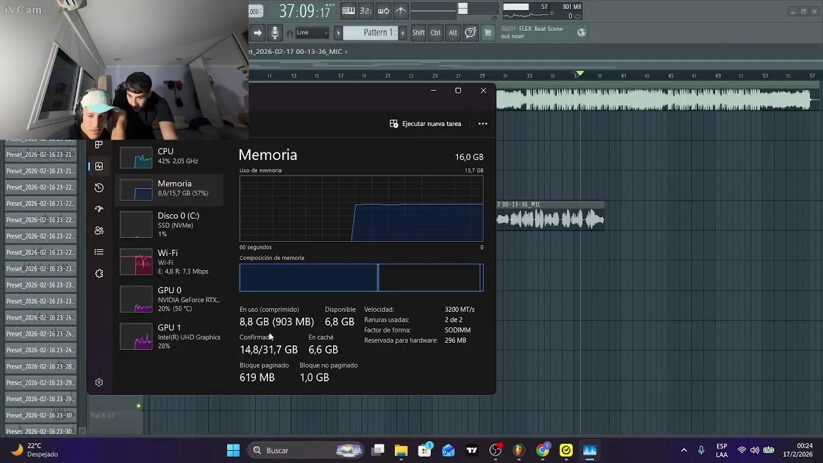The image size is (823, 463).
Task: Add new pattern with plus button
Action: click(x=403, y=33)
